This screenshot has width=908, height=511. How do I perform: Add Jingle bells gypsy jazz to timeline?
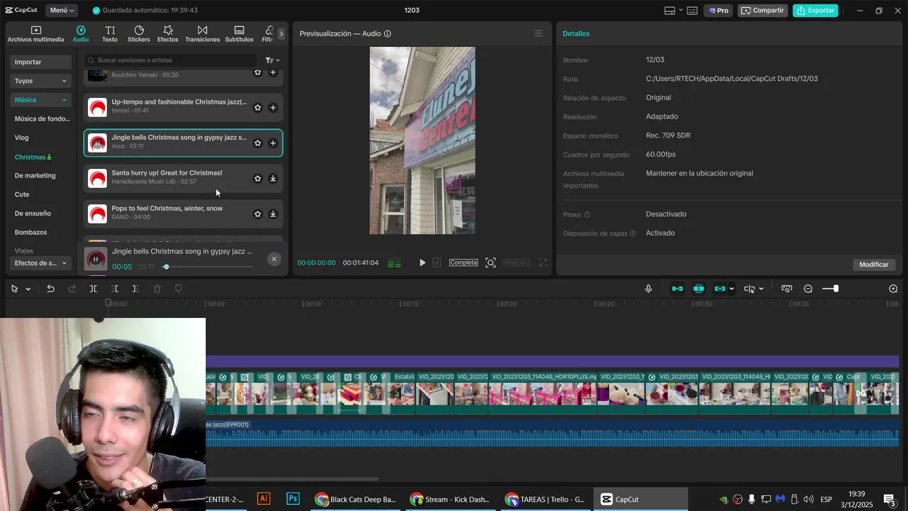coord(273,143)
